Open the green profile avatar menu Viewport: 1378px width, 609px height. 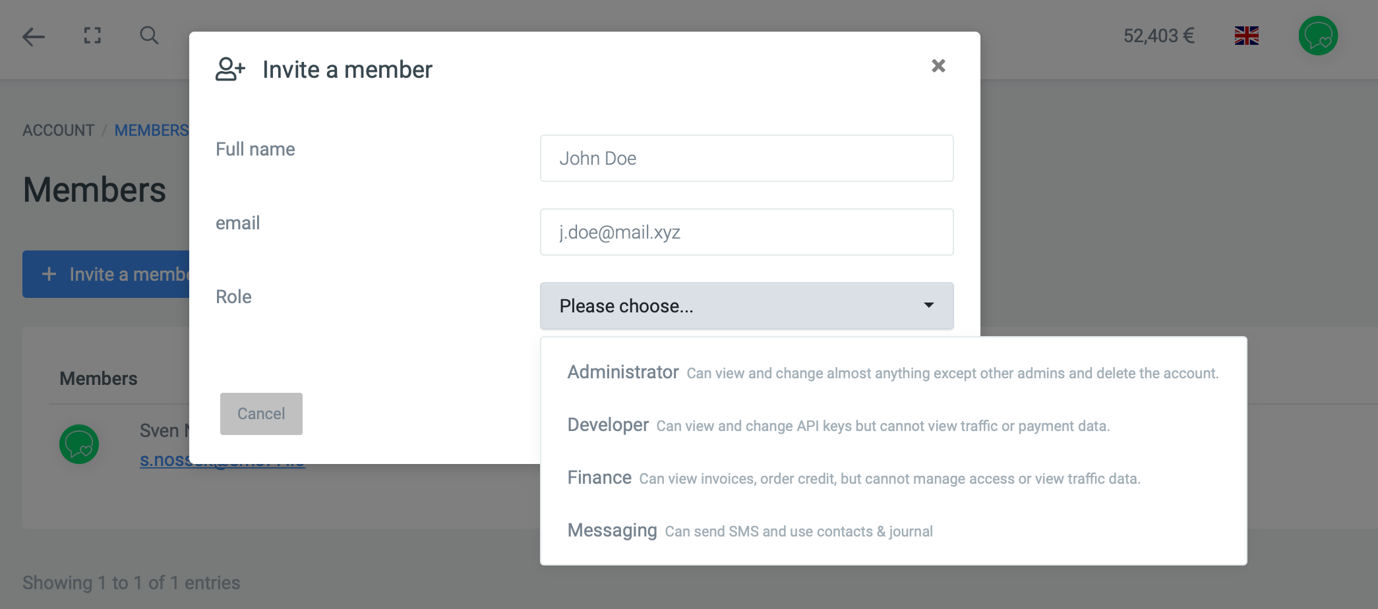pos(1317,36)
